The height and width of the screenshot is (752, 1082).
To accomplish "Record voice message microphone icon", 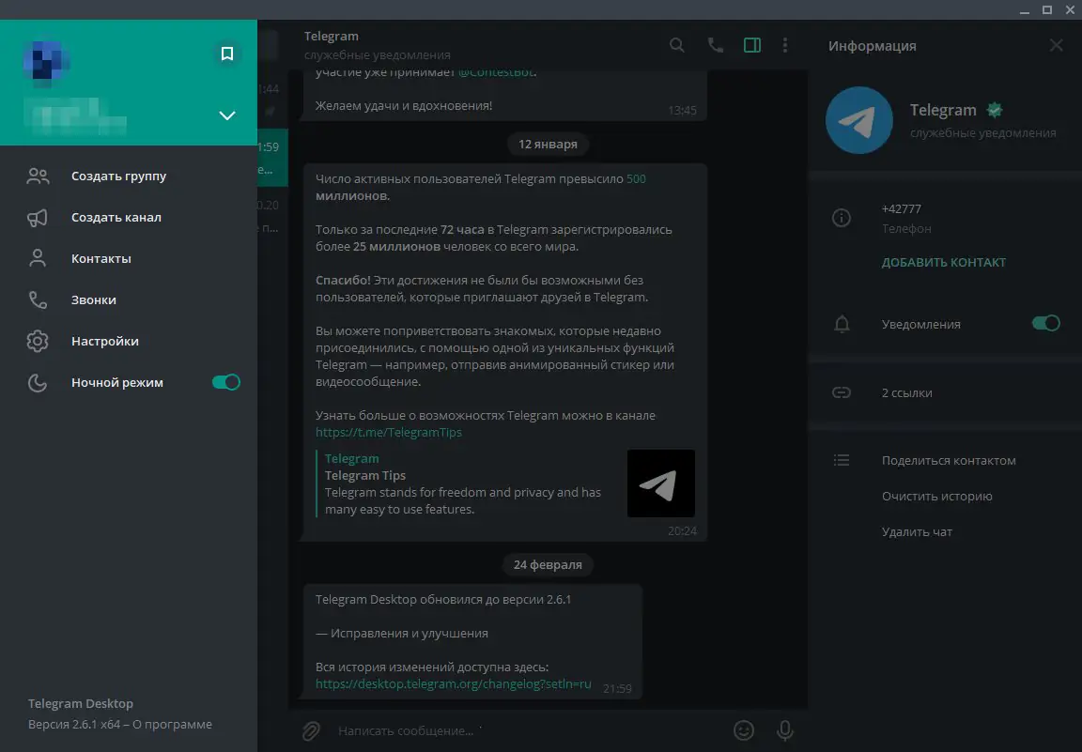I will pos(784,730).
